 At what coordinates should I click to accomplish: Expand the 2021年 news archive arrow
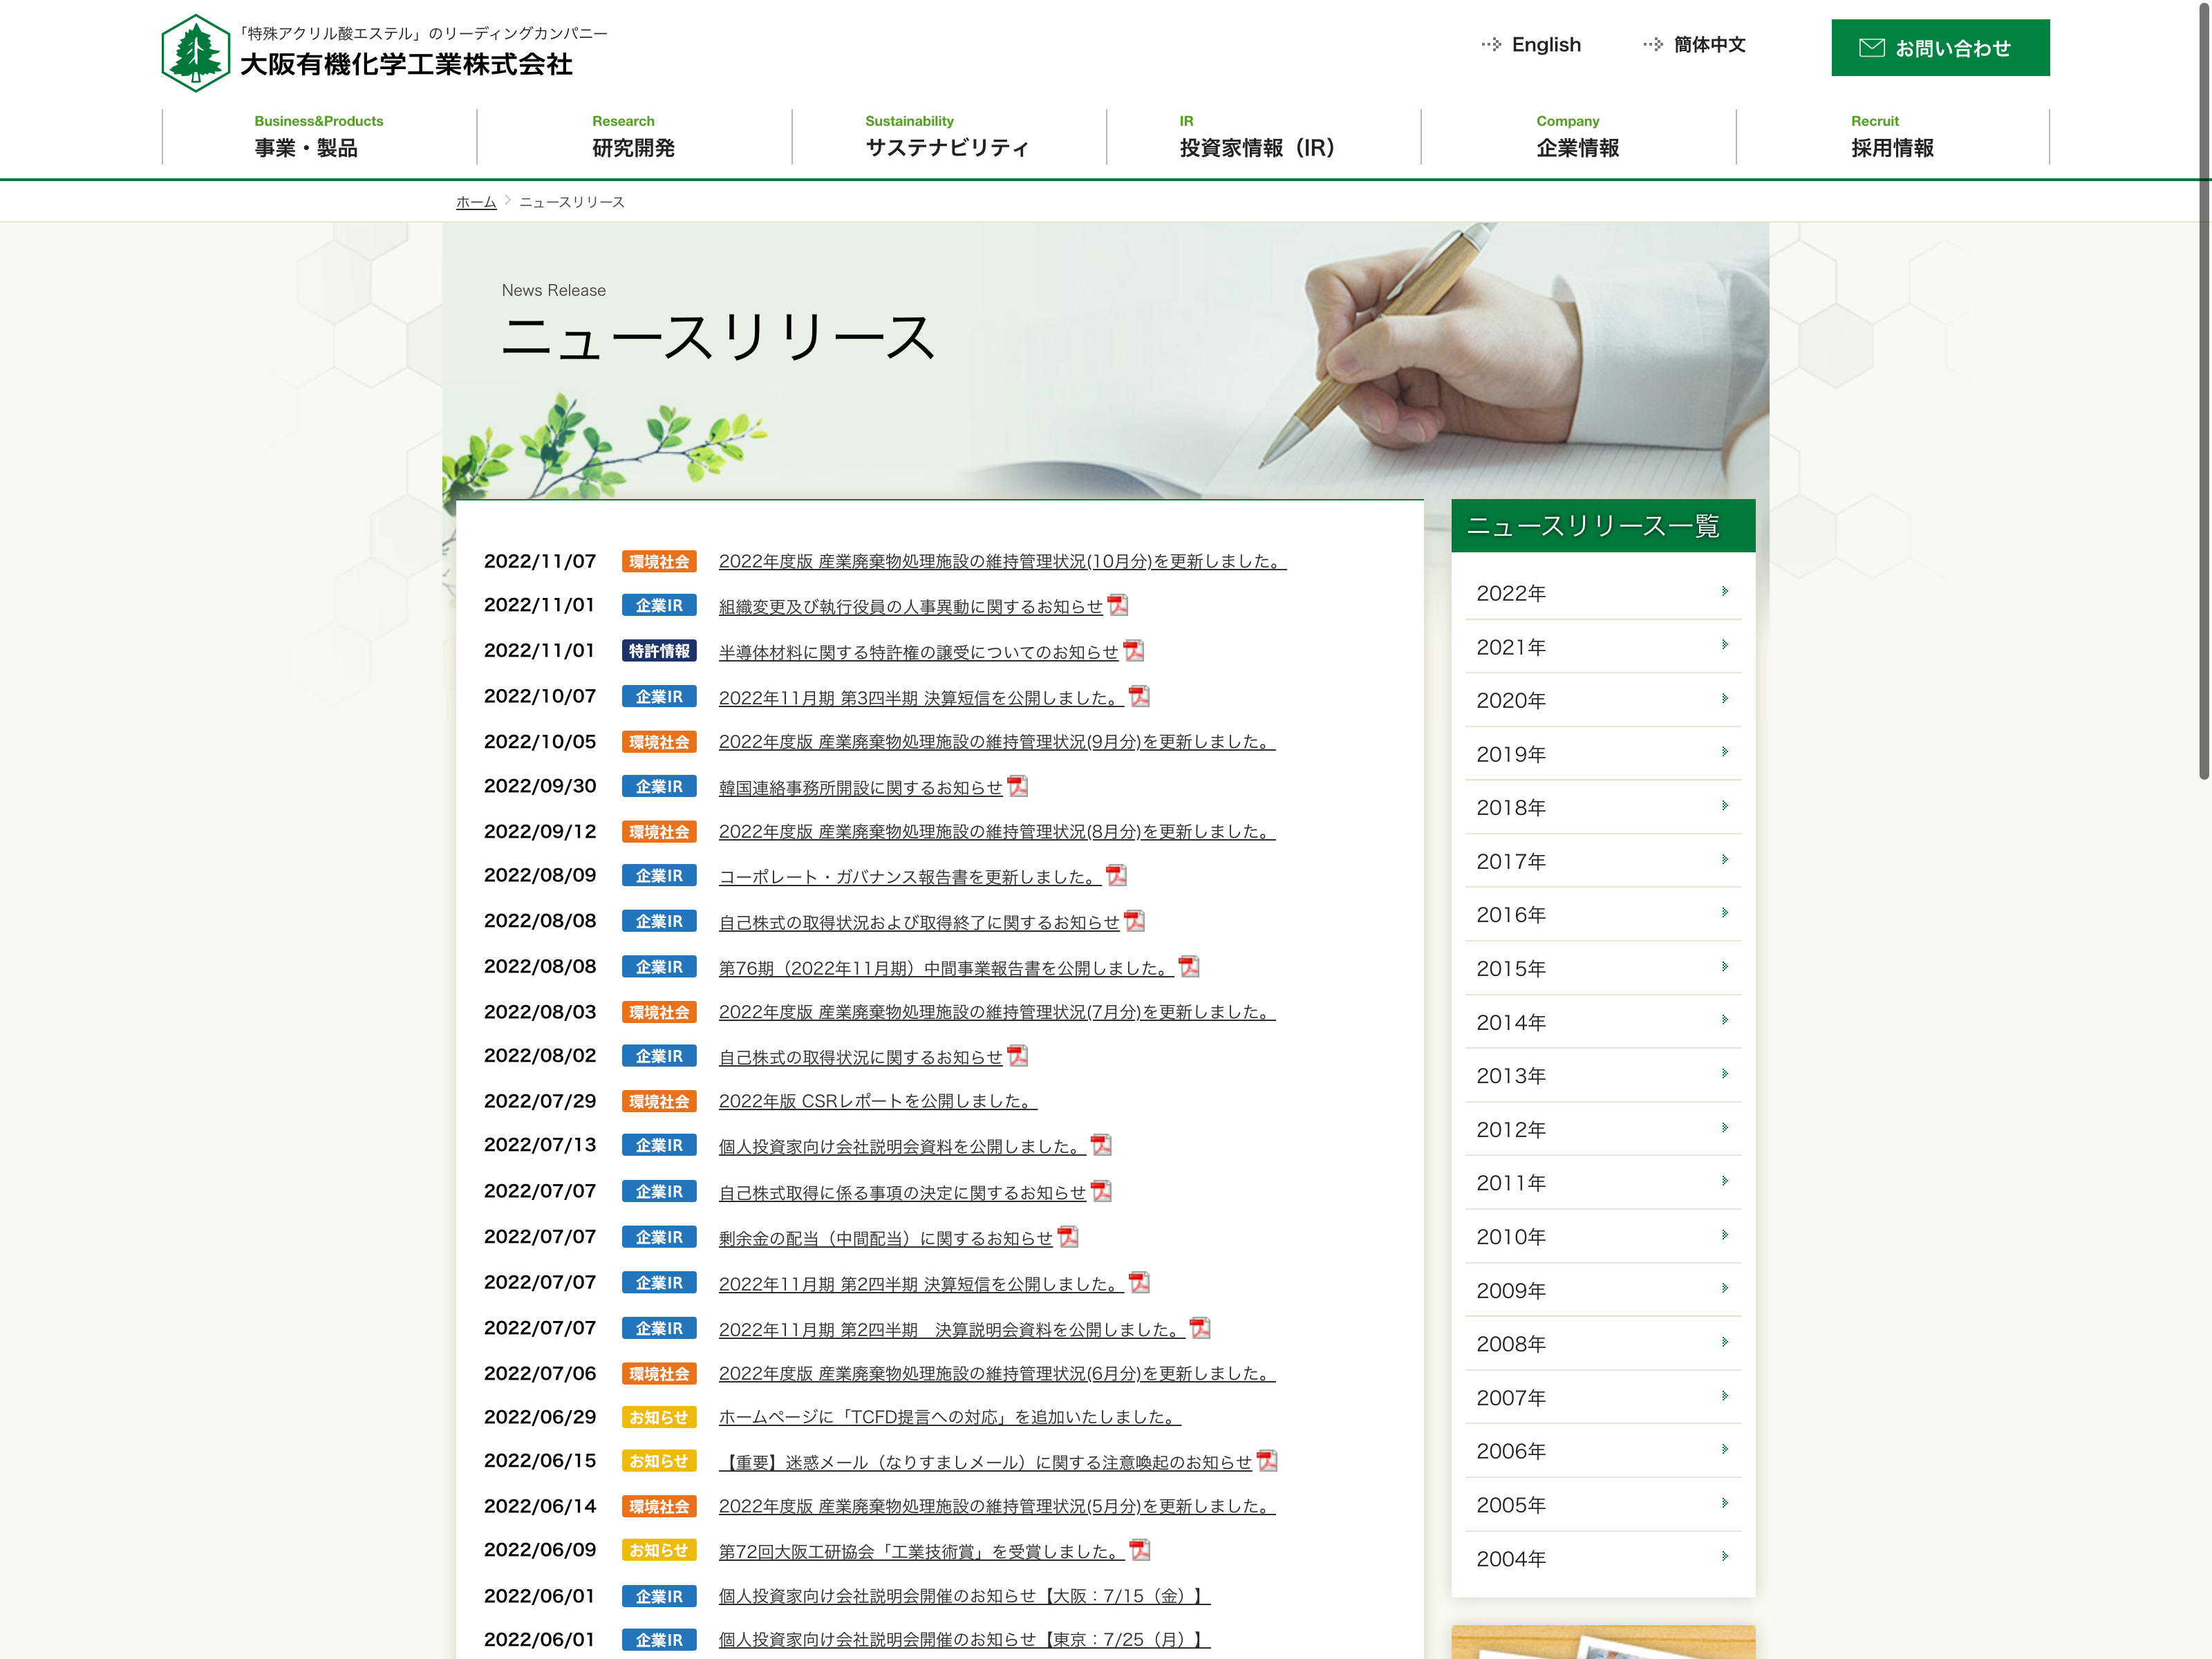(x=1724, y=645)
